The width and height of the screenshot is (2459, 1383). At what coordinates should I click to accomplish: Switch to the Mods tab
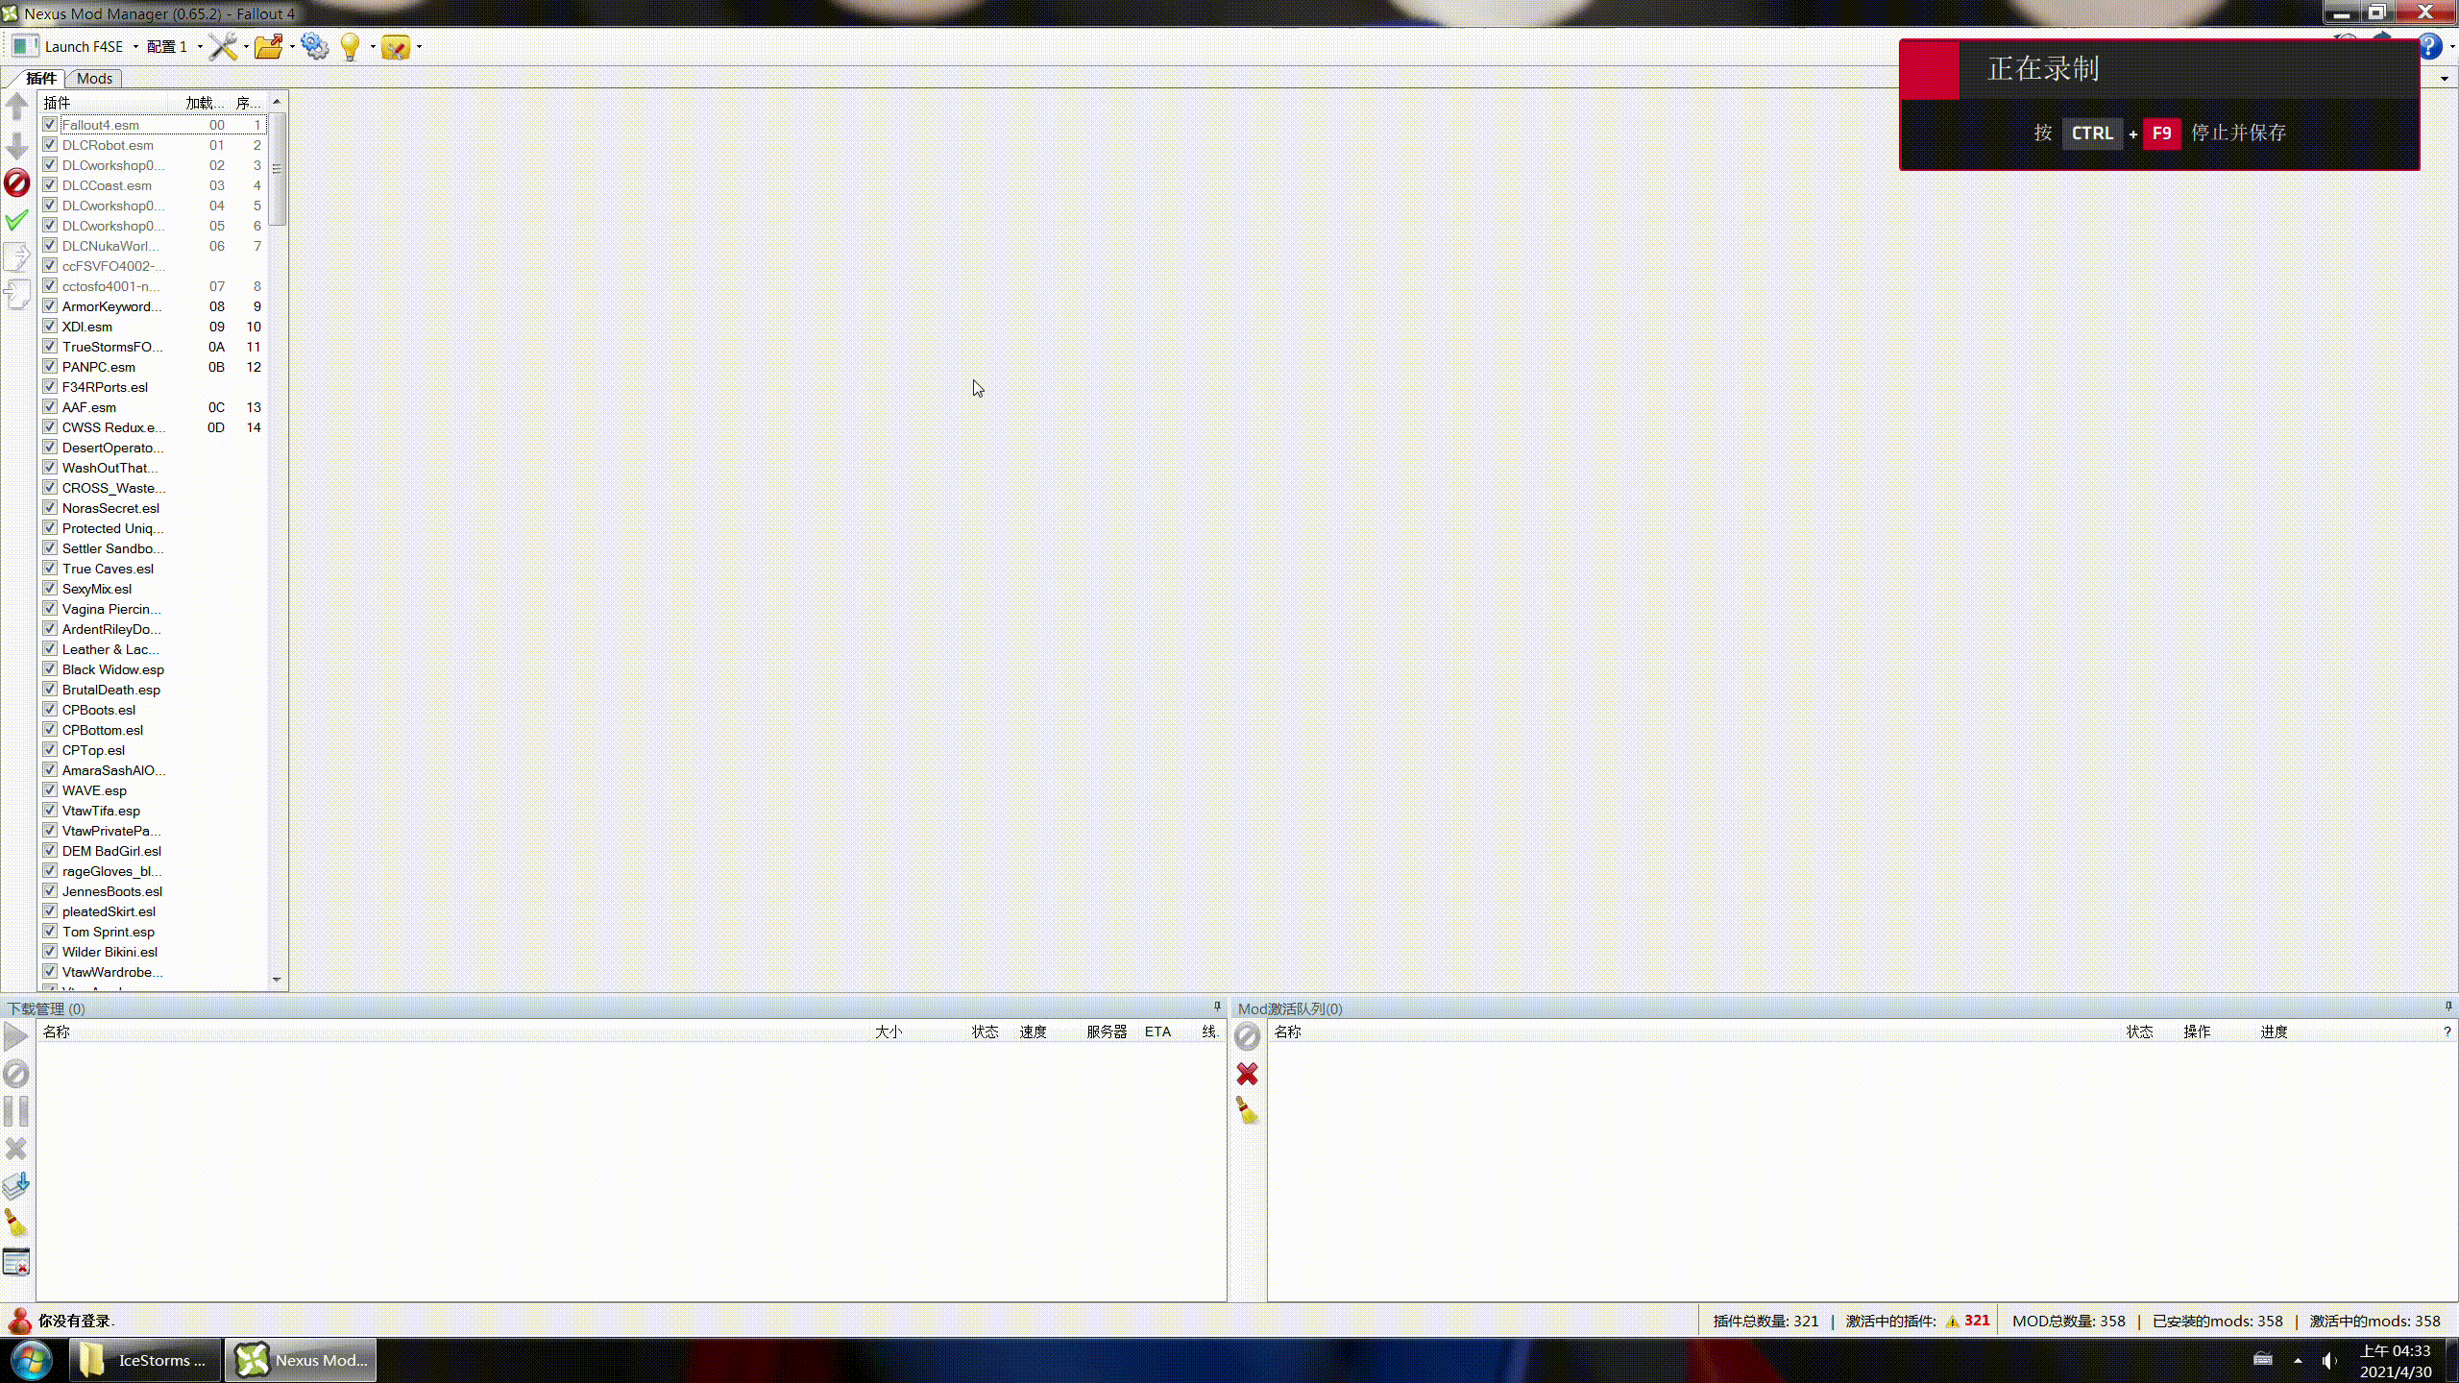click(x=94, y=78)
